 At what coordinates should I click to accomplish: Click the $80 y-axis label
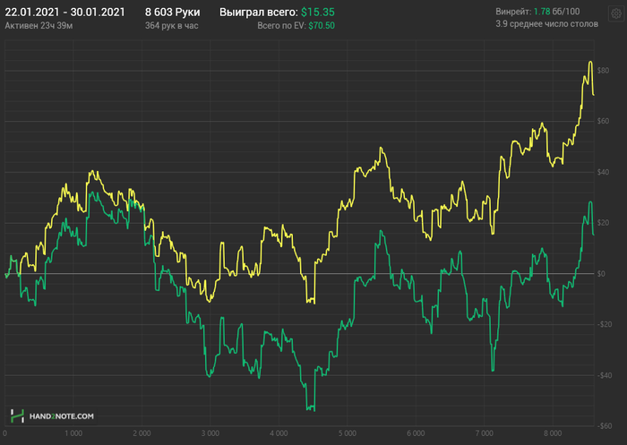click(603, 71)
